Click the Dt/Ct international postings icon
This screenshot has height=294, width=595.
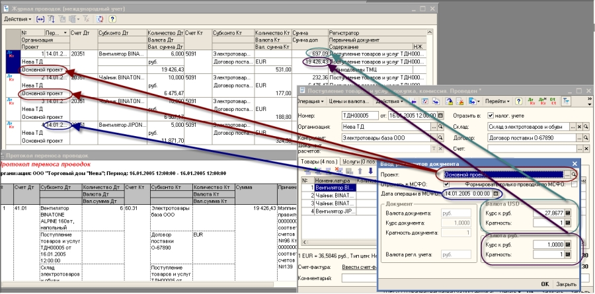tap(553, 101)
